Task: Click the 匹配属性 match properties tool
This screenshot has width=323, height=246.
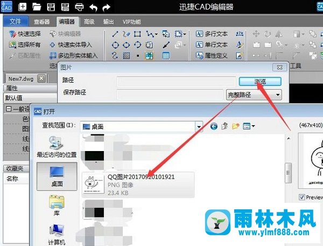Action: (25, 56)
